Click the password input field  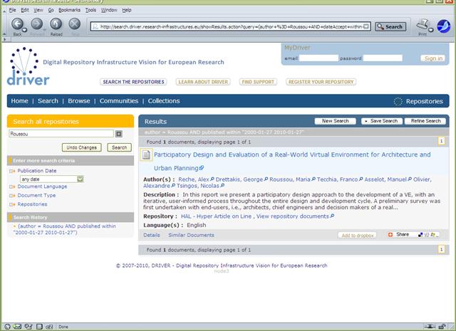(383, 58)
